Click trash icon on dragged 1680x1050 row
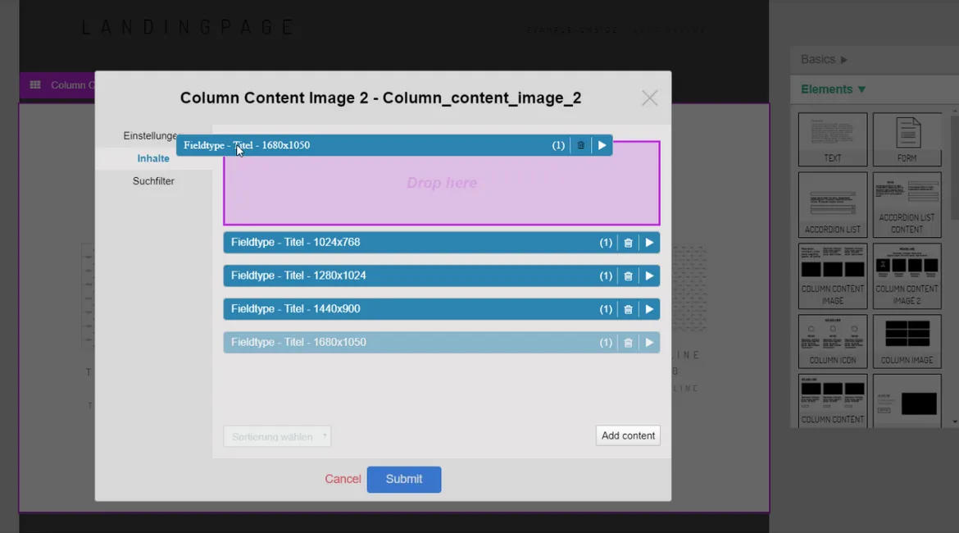This screenshot has height=533, width=959. point(580,146)
